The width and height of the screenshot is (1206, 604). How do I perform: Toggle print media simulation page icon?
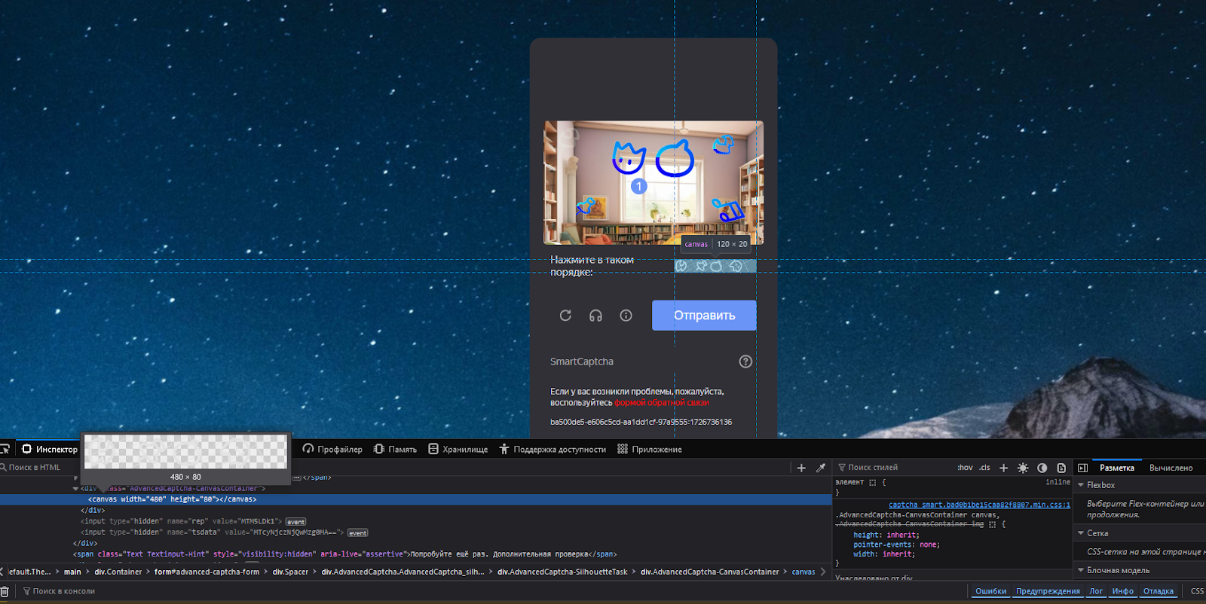1061,468
